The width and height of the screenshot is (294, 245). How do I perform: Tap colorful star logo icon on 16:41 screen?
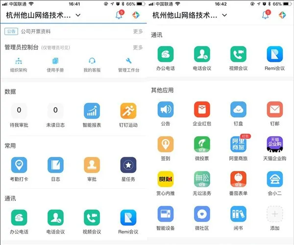click(x=136, y=15)
